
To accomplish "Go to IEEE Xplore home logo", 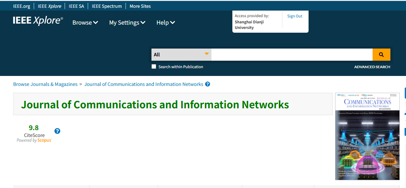I will 38,21.
